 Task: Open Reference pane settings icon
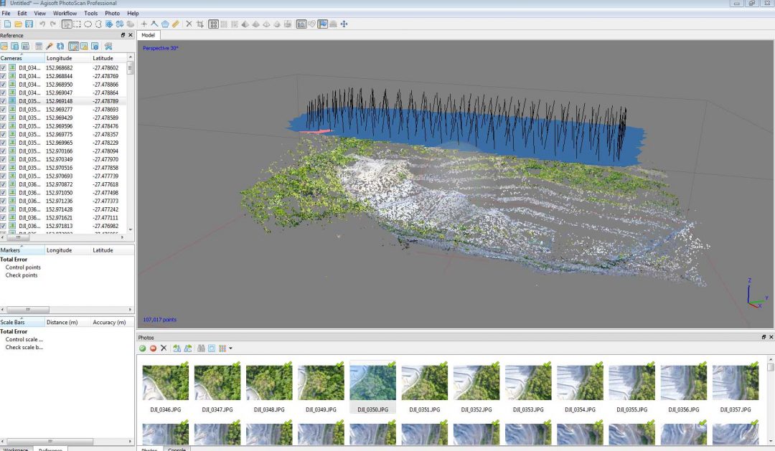pos(108,46)
